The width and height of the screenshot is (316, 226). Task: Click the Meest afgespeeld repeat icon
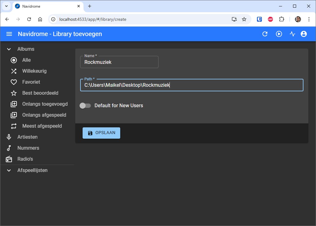pyautogui.click(x=14, y=126)
